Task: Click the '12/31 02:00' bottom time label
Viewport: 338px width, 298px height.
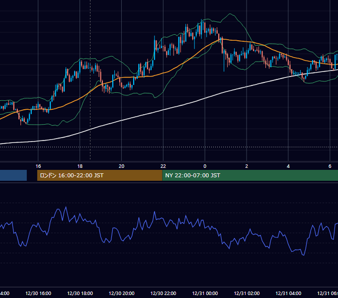Action: (x=247, y=293)
